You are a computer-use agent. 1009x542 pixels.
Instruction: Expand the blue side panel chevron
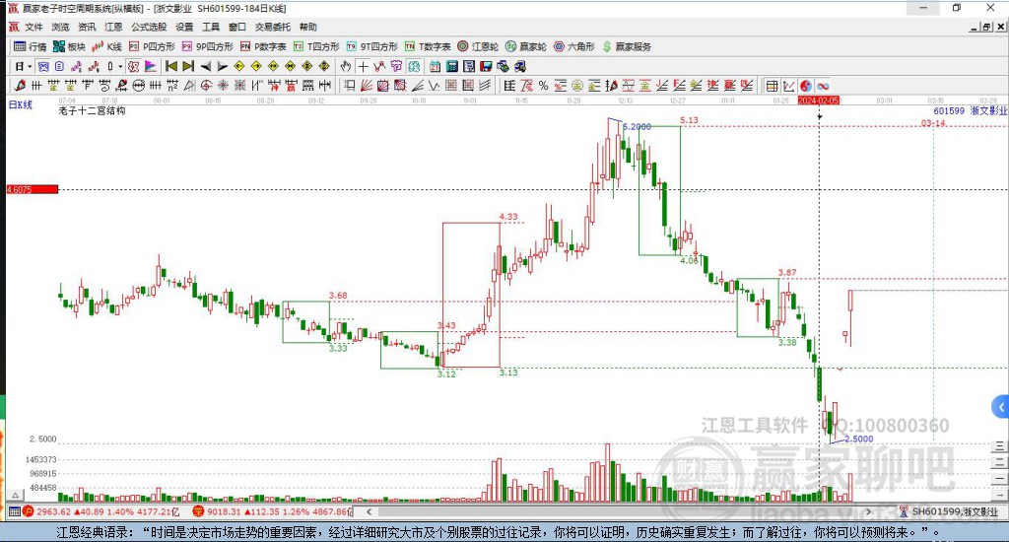click(1001, 407)
